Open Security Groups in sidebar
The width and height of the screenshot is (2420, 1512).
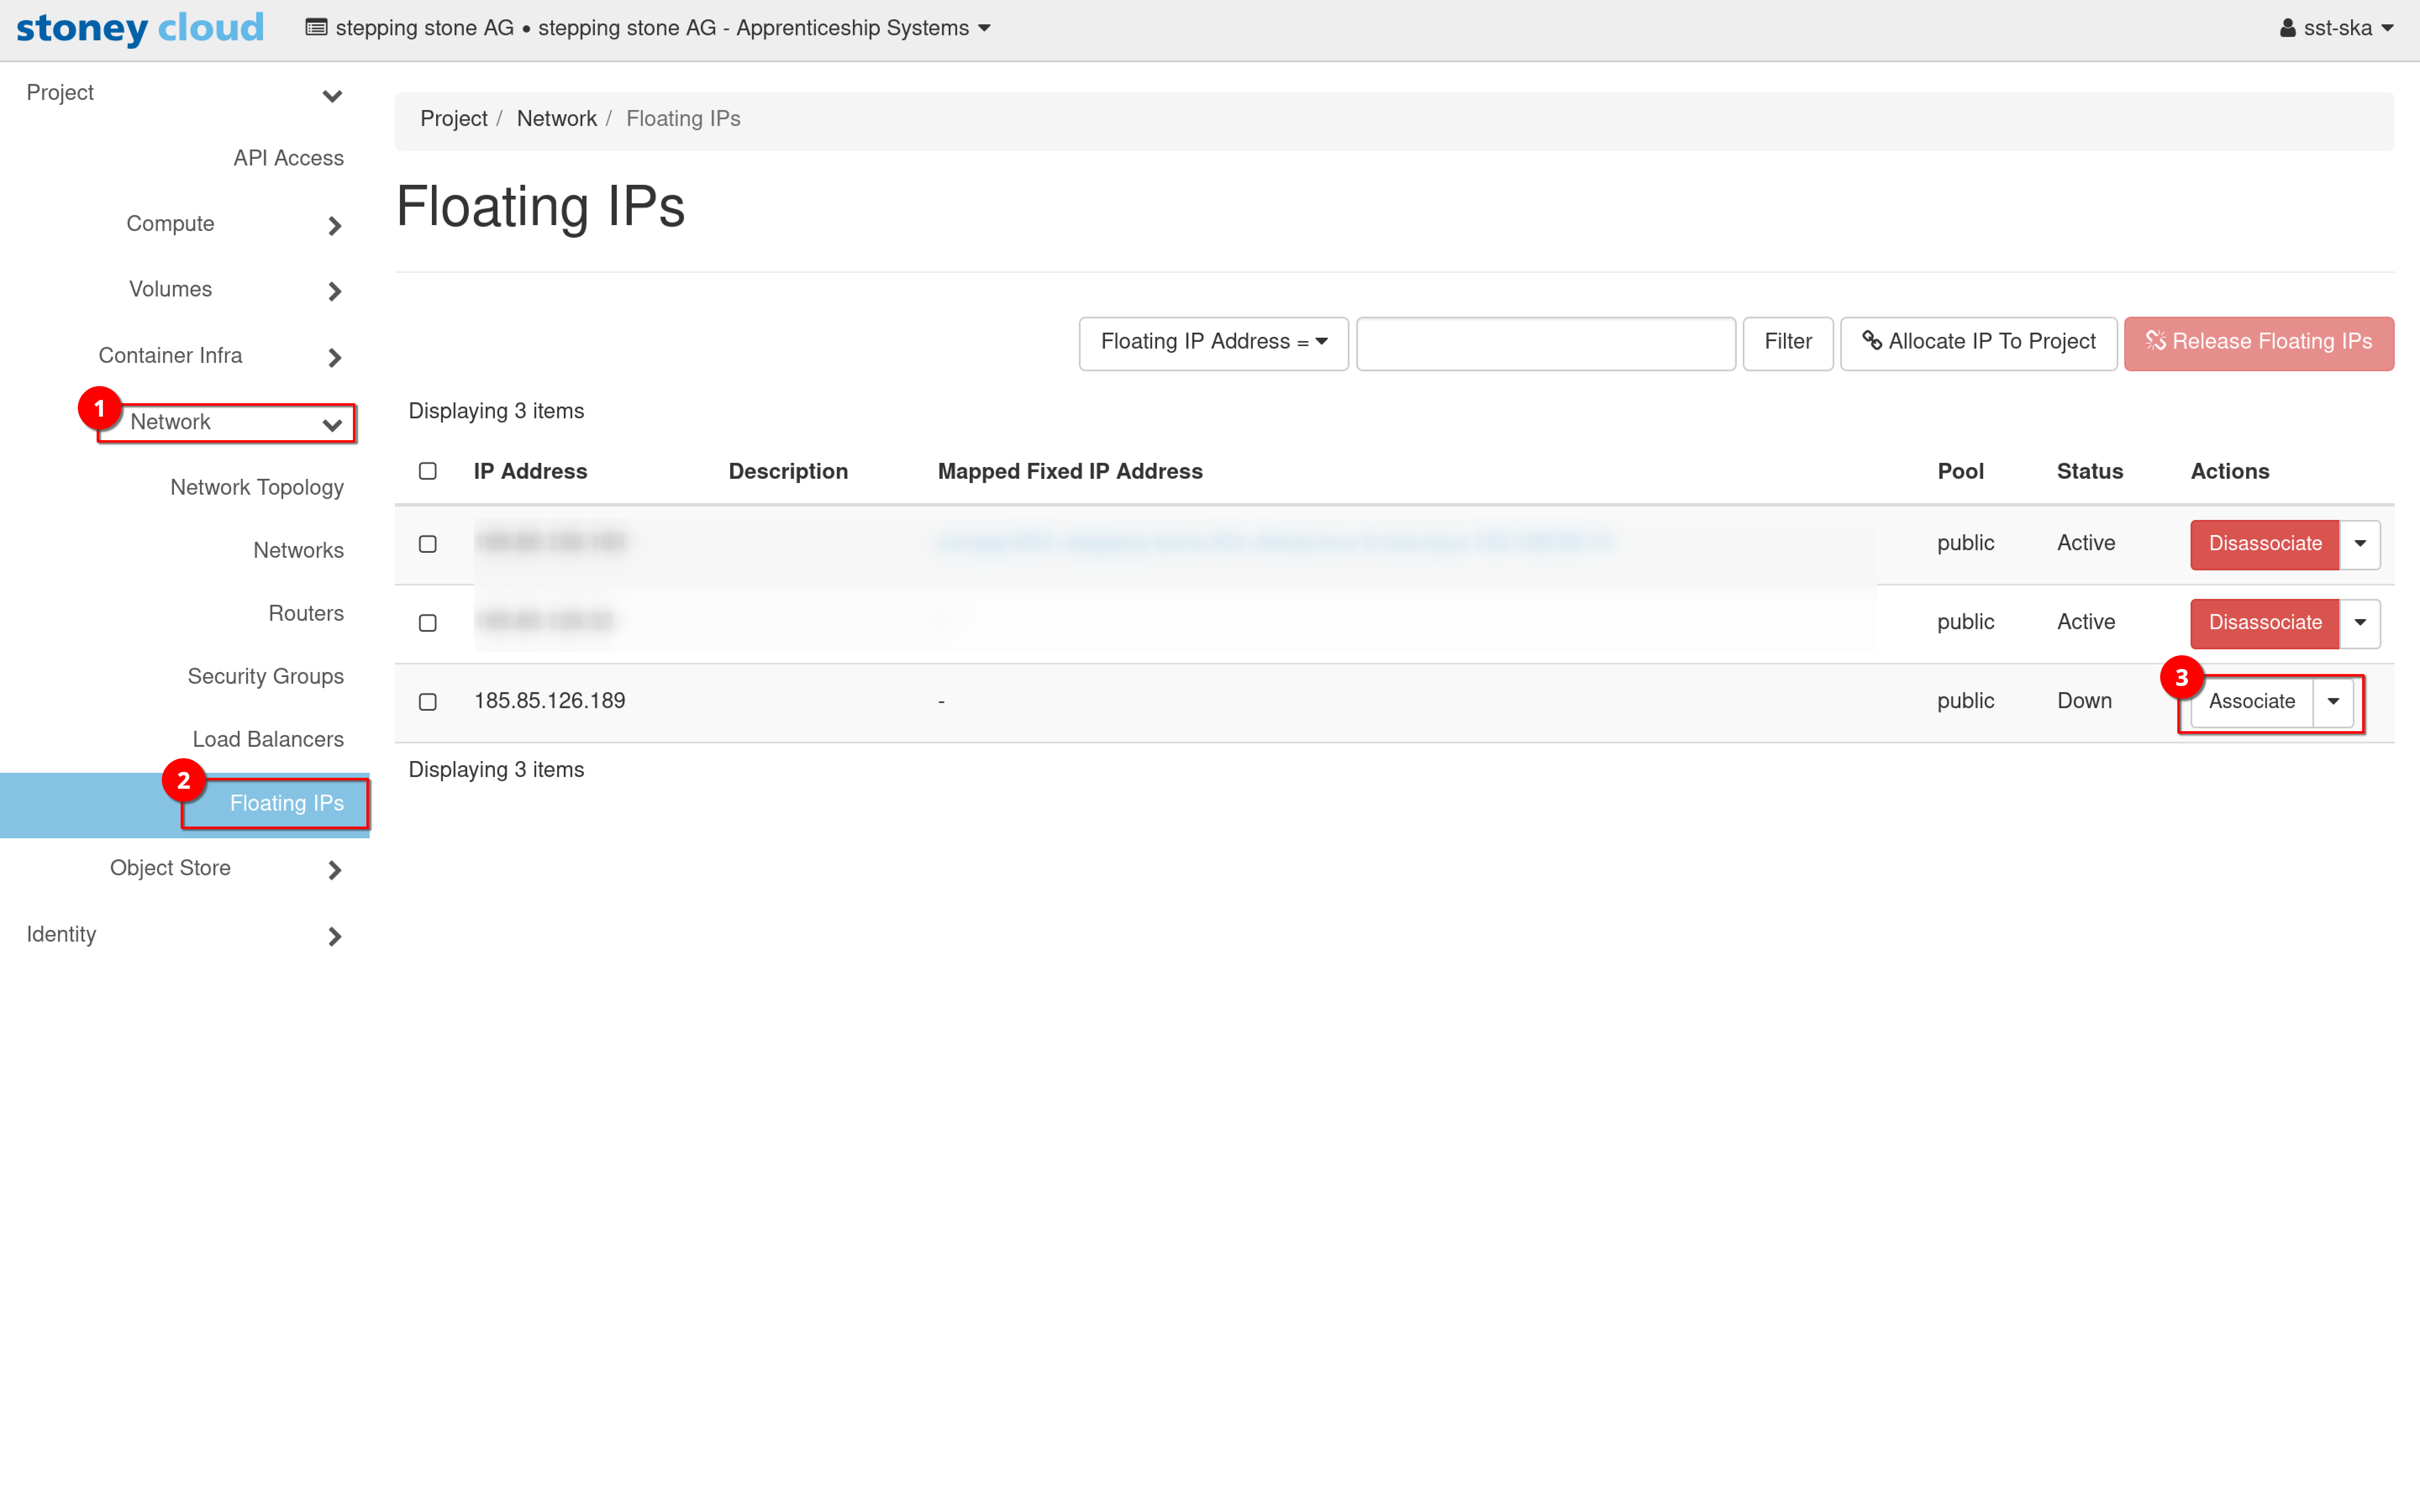(265, 676)
